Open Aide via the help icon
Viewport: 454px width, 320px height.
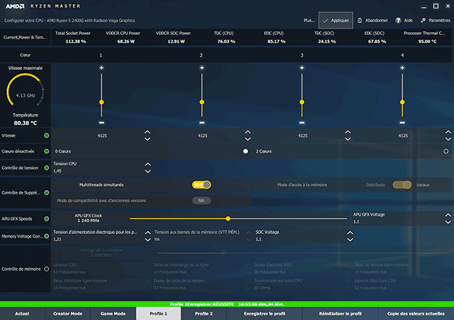pos(398,21)
